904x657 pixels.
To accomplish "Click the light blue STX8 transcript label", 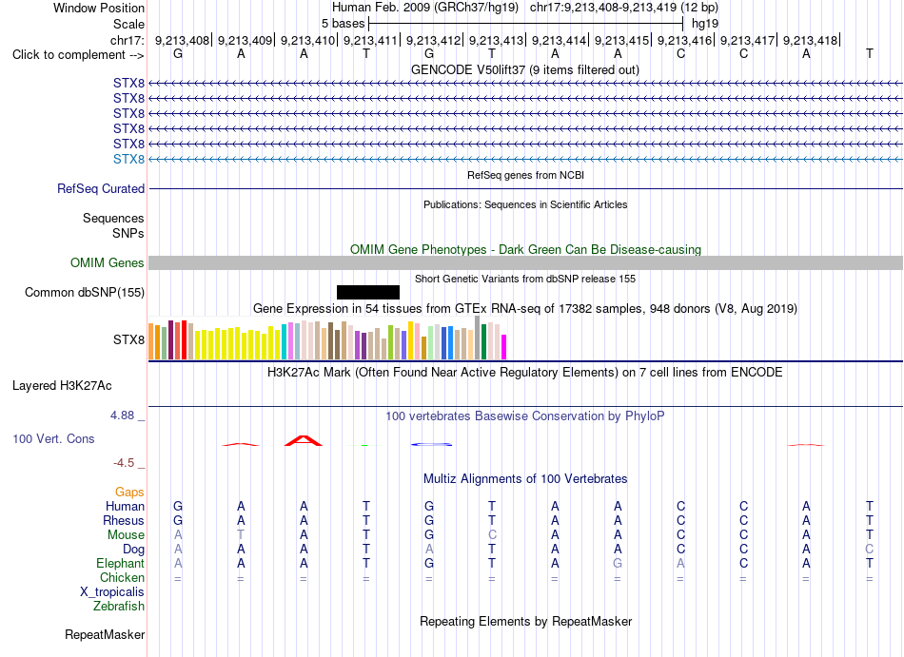I will [128, 159].
